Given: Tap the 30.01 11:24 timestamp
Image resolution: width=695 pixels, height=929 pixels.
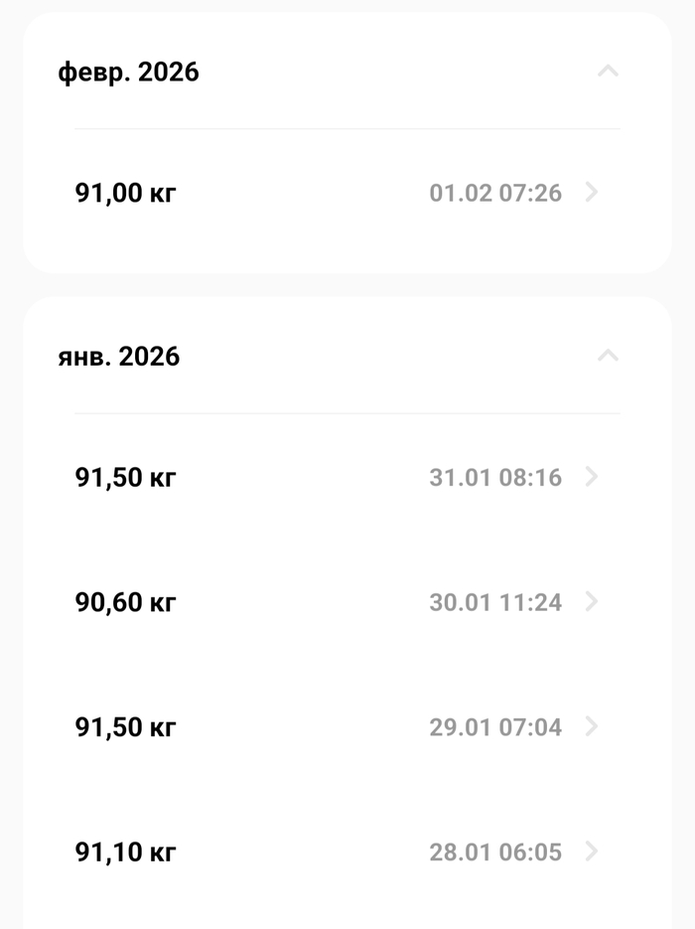Looking at the screenshot, I should [x=494, y=602].
